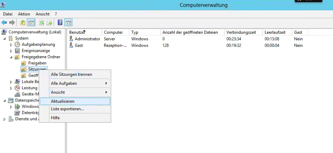Click the Sitzungen folder icon
The height and width of the screenshot is (153, 333).
(24, 69)
